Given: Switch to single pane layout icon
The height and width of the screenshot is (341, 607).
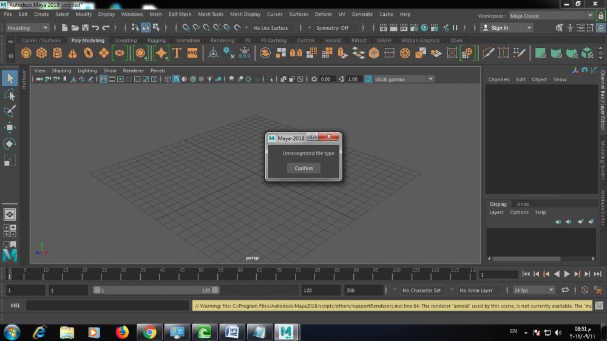Looking at the screenshot, I should pyautogui.click(x=10, y=214).
